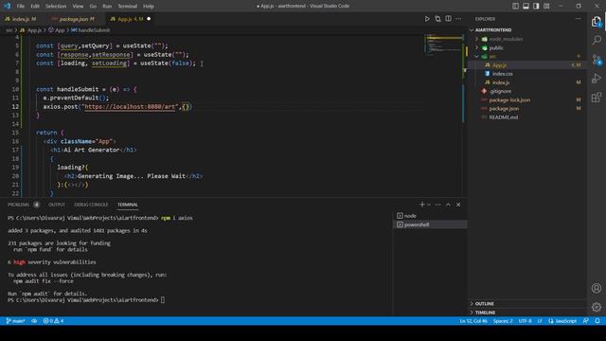Open index.css in the Explorer
The width and height of the screenshot is (606, 341).
point(503,74)
